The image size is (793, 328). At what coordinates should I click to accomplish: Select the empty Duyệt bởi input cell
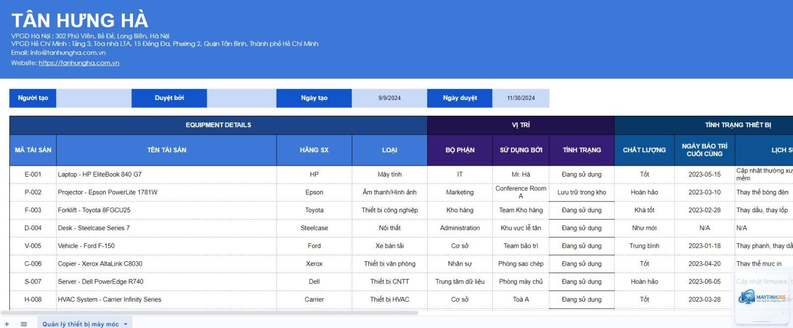click(241, 98)
